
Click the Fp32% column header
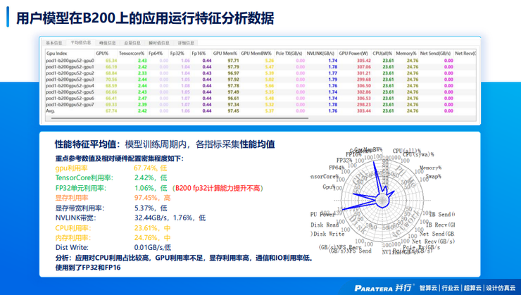[177, 53]
